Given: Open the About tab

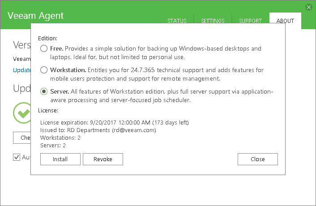Looking at the screenshot, I should coord(285,21).
